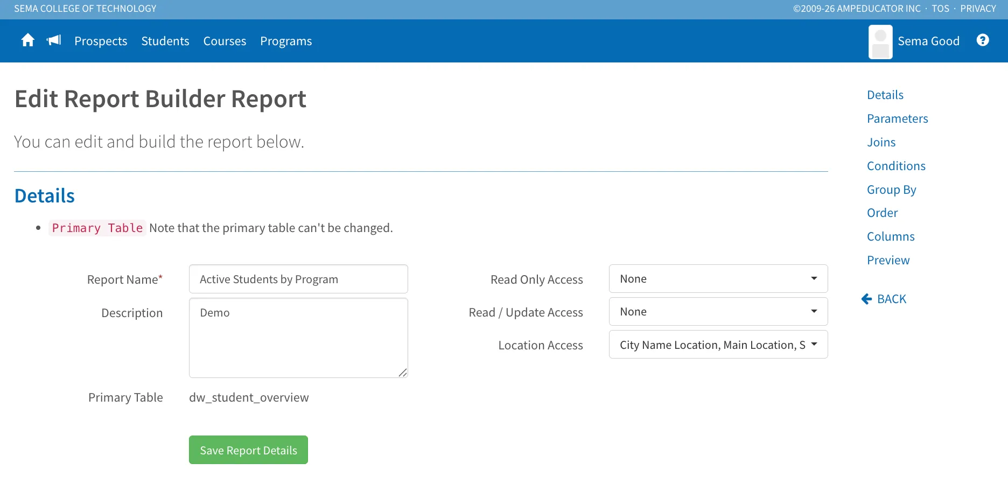The width and height of the screenshot is (1008, 477).
Task: Click the BACK arrow icon
Action: click(x=866, y=299)
